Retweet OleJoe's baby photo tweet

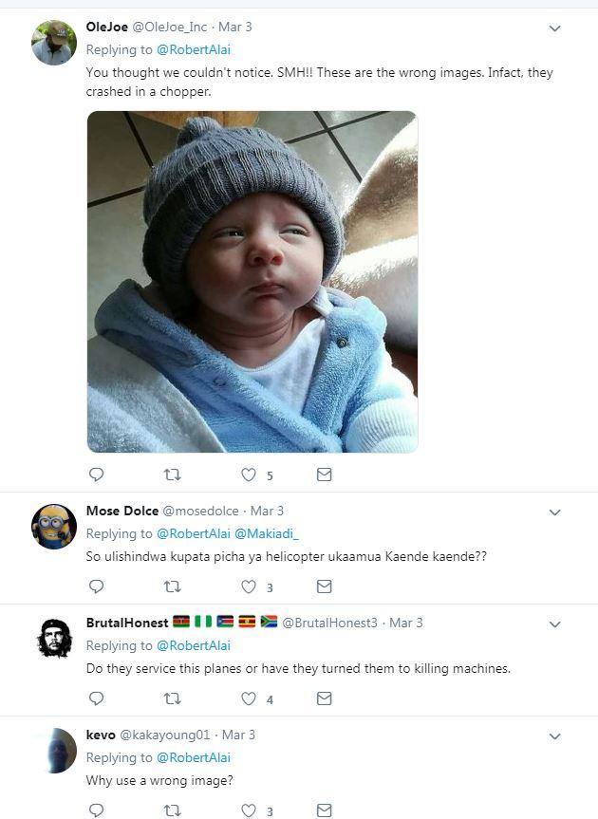(173, 475)
